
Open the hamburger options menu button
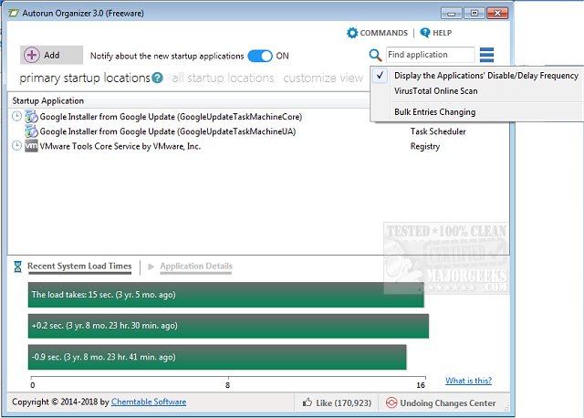click(486, 55)
